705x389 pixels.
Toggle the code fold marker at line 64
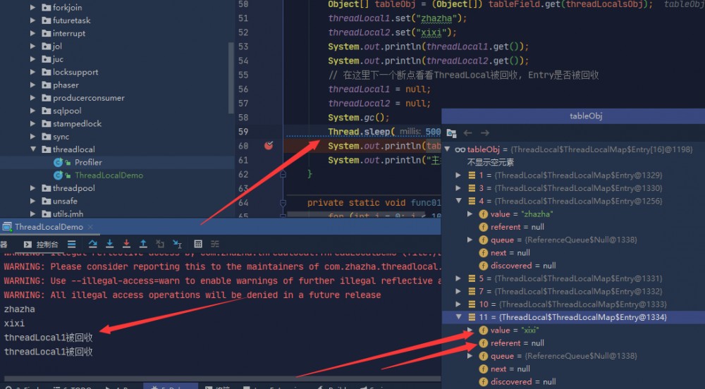click(283, 203)
